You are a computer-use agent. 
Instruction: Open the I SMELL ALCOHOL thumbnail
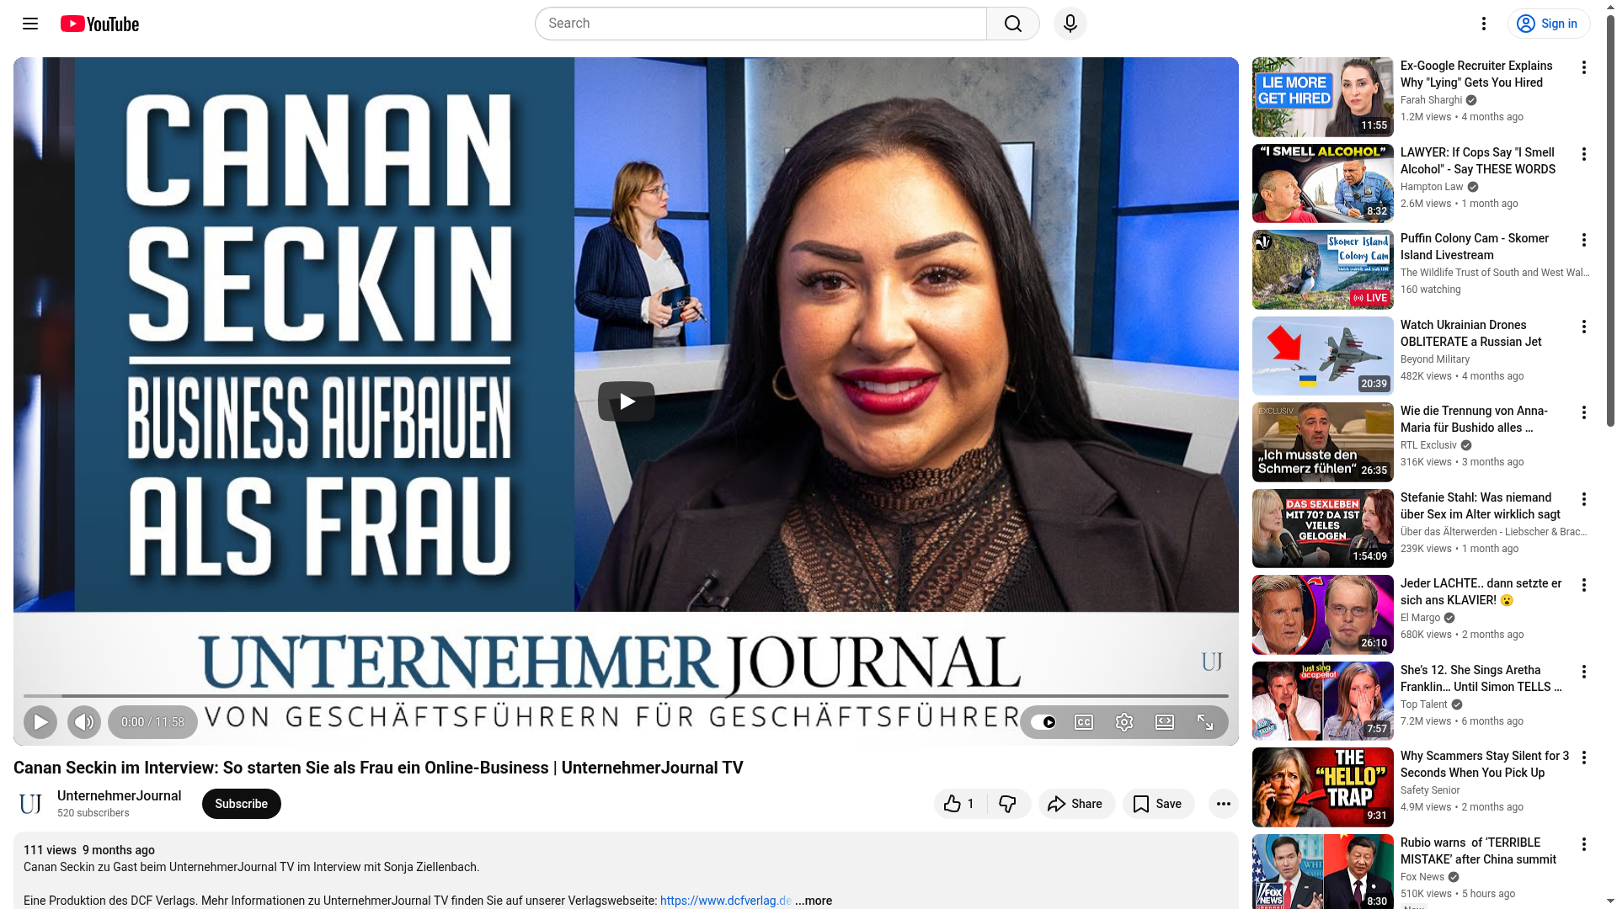tap(1322, 183)
